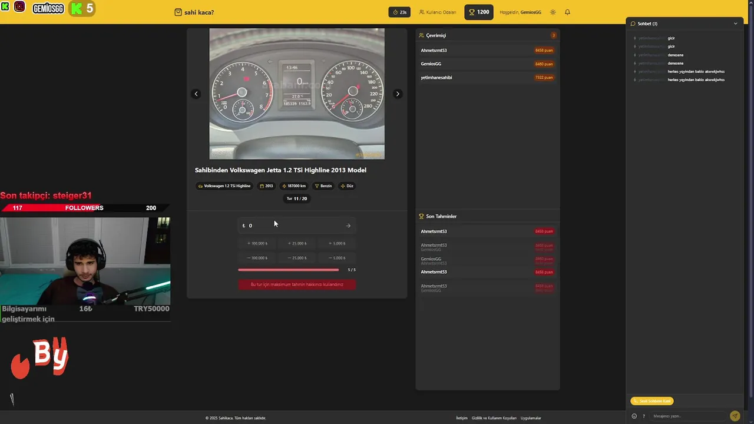The image size is (754, 424).
Task: Open Kullanıcı Odaları rooms page
Action: pyautogui.click(x=438, y=12)
